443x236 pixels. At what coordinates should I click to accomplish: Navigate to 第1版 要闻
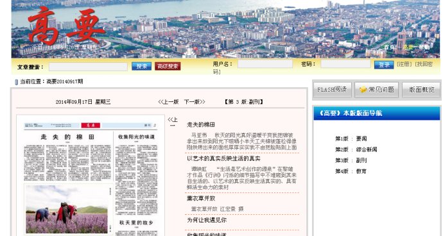tap(351, 139)
